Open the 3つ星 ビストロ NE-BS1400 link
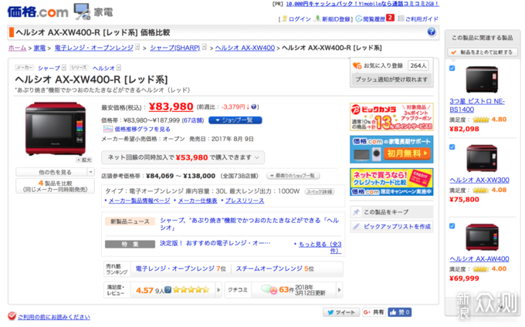Screen dimensions: 525x327 click(x=477, y=106)
